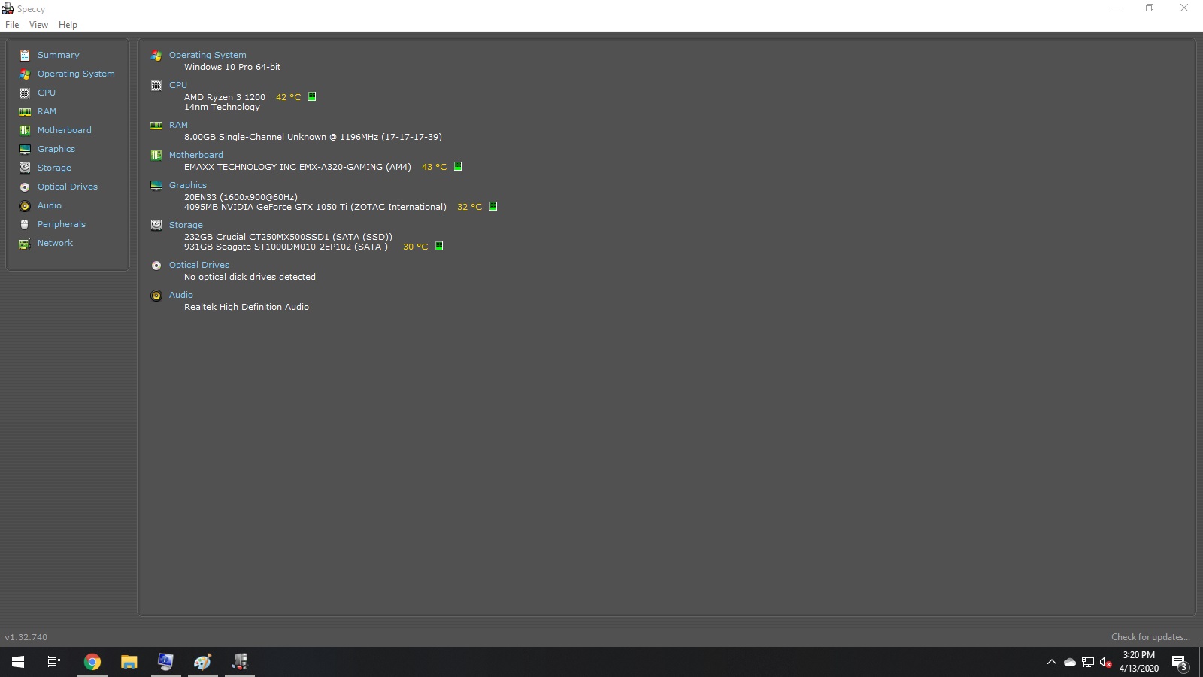Click the Windows 10 Pro 64-bit text
Image resolution: width=1203 pixels, height=677 pixels.
click(x=232, y=67)
